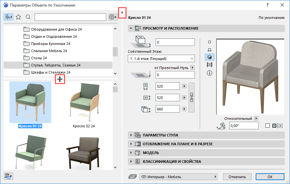Expand ОТОБРАЖЕНИЕ НА ПЛАНЕ И В РАЗРЕЗЕ panel
The width and height of the screenshot is (290, 184).
click(206, 144)
